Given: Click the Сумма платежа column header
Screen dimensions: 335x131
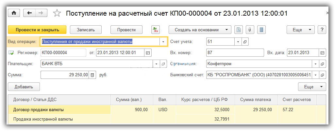Looking at the screenshot, I should tap(256, 99).
